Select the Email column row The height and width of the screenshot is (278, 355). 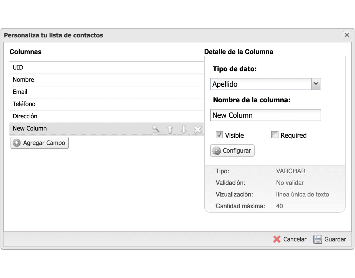(106, 92)
